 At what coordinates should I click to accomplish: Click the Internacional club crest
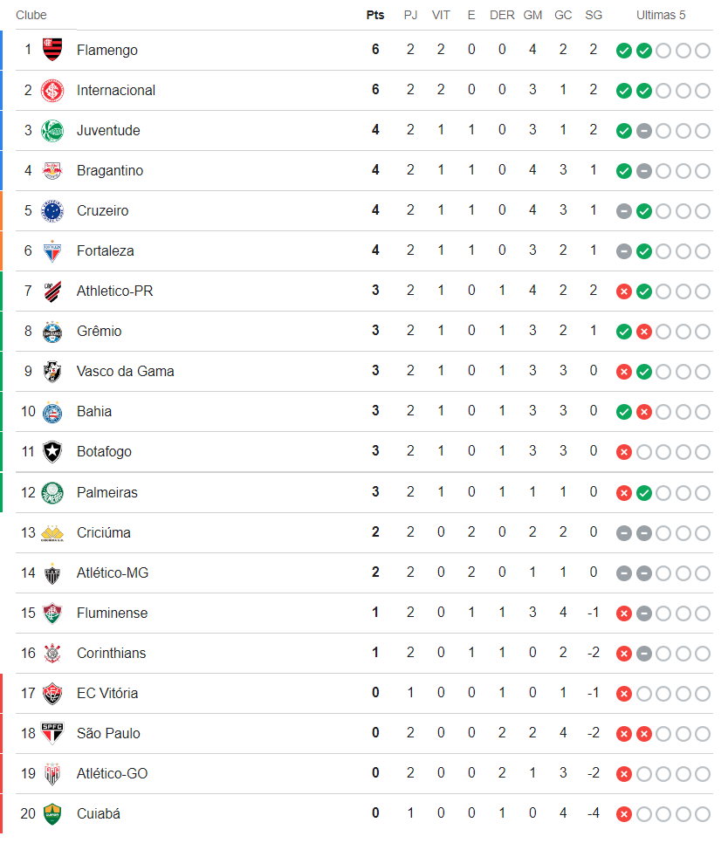(53, 90)
